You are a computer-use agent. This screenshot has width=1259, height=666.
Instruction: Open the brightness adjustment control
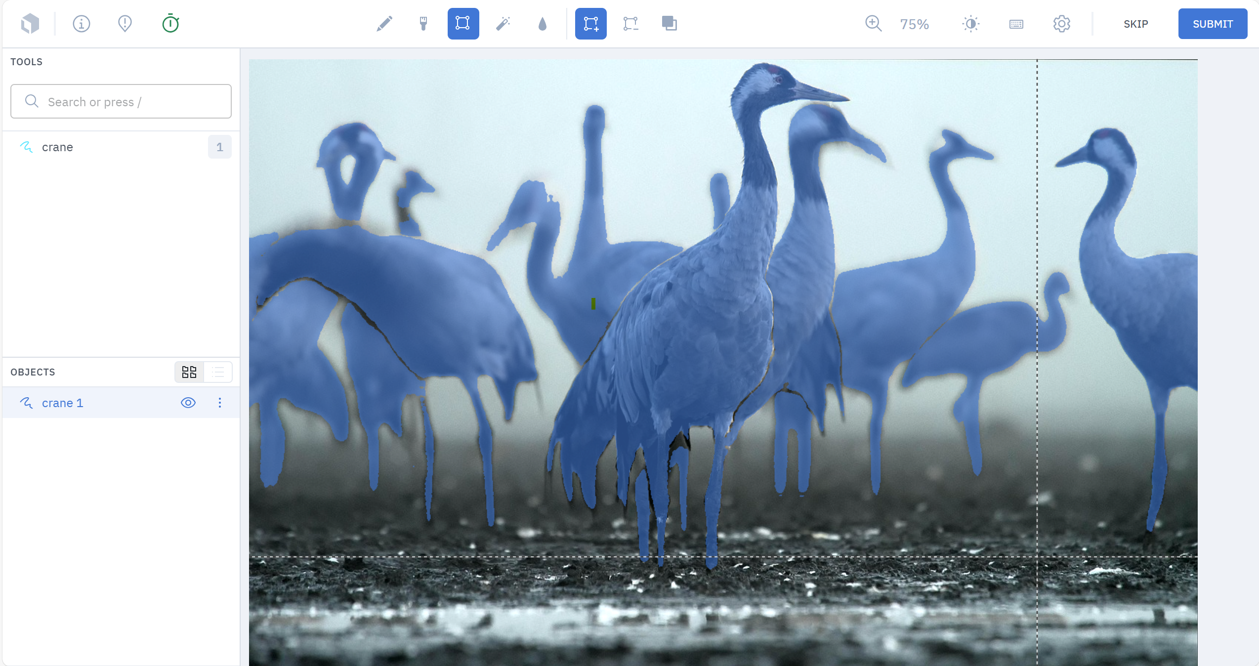tap(971, 24)
